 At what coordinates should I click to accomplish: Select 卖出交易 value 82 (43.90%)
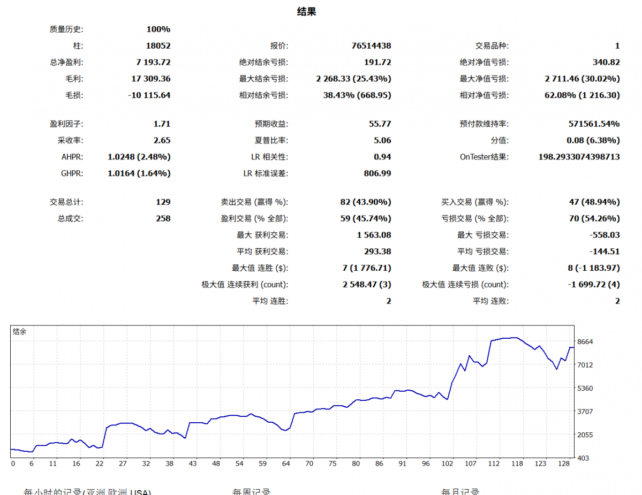[x=366, y=202]
